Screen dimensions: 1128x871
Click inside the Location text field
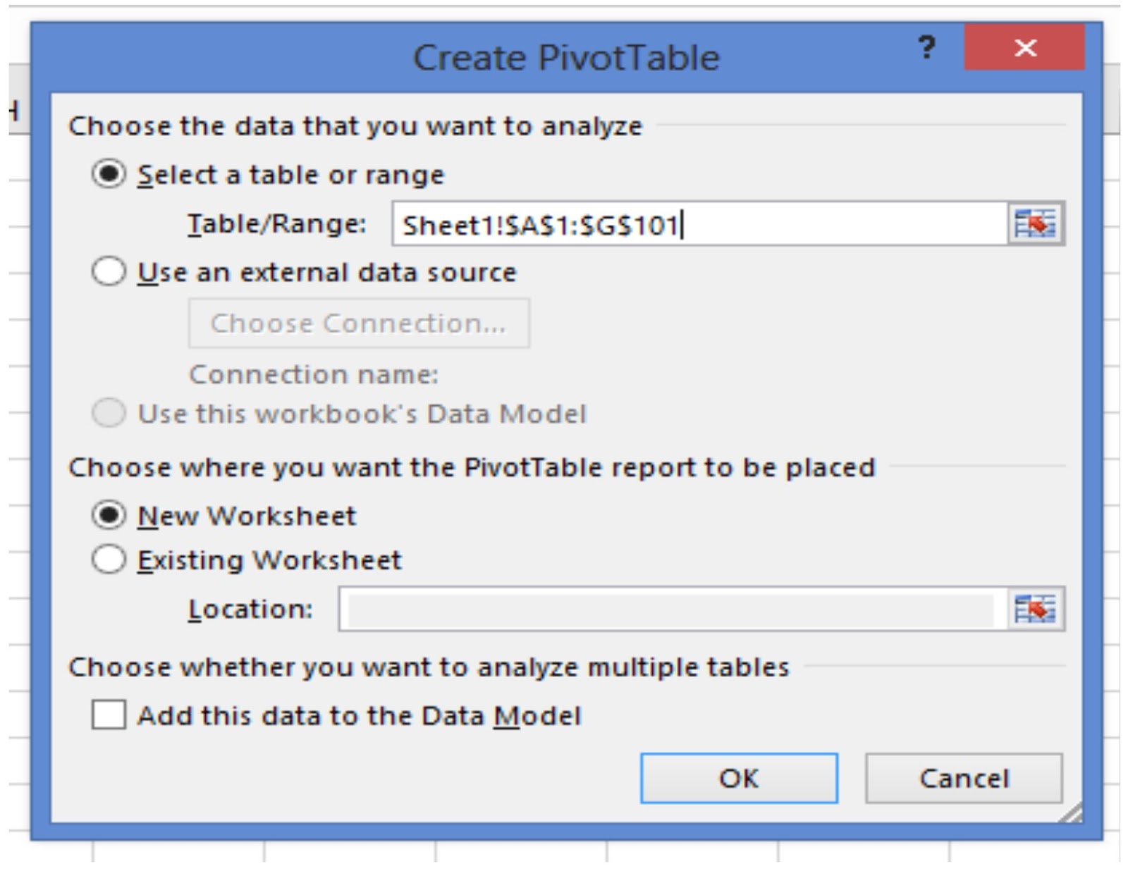coord(670,610)
